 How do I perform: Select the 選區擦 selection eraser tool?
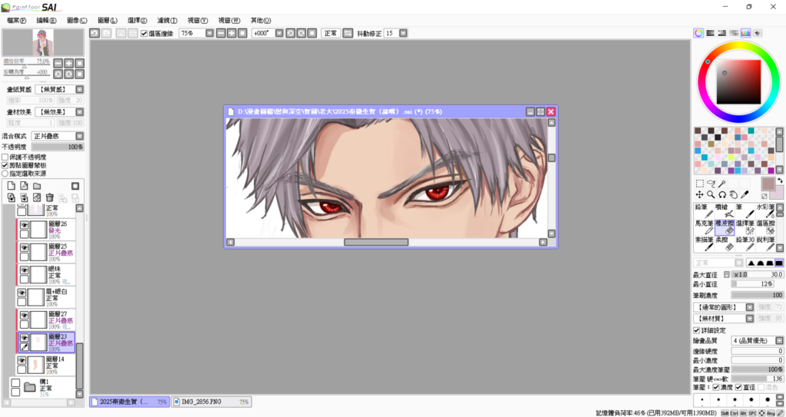(765, 227)
